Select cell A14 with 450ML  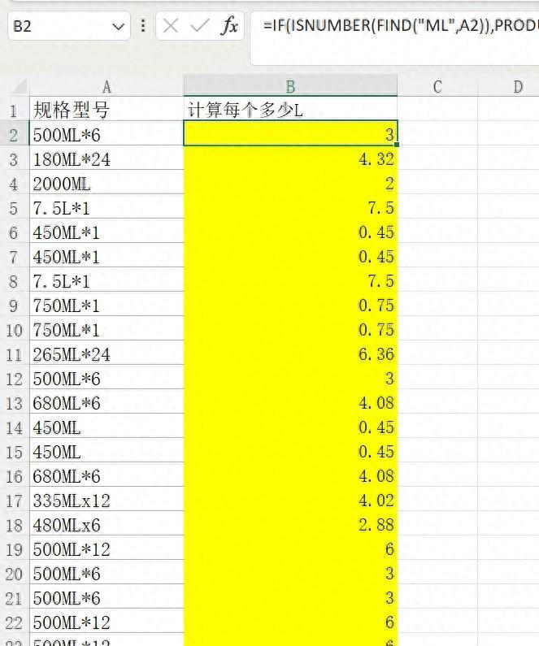[x=106, y=427]
